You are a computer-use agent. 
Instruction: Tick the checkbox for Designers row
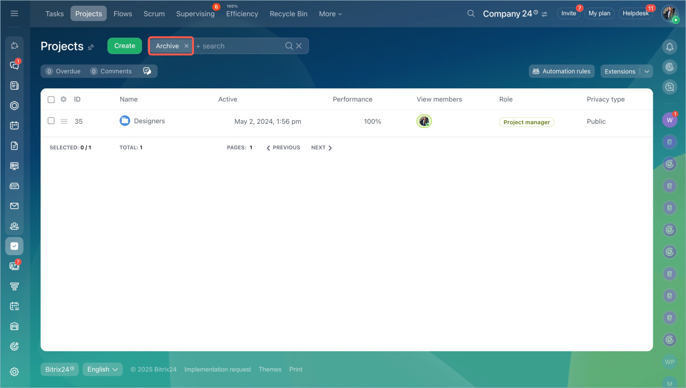coord(51,121)
